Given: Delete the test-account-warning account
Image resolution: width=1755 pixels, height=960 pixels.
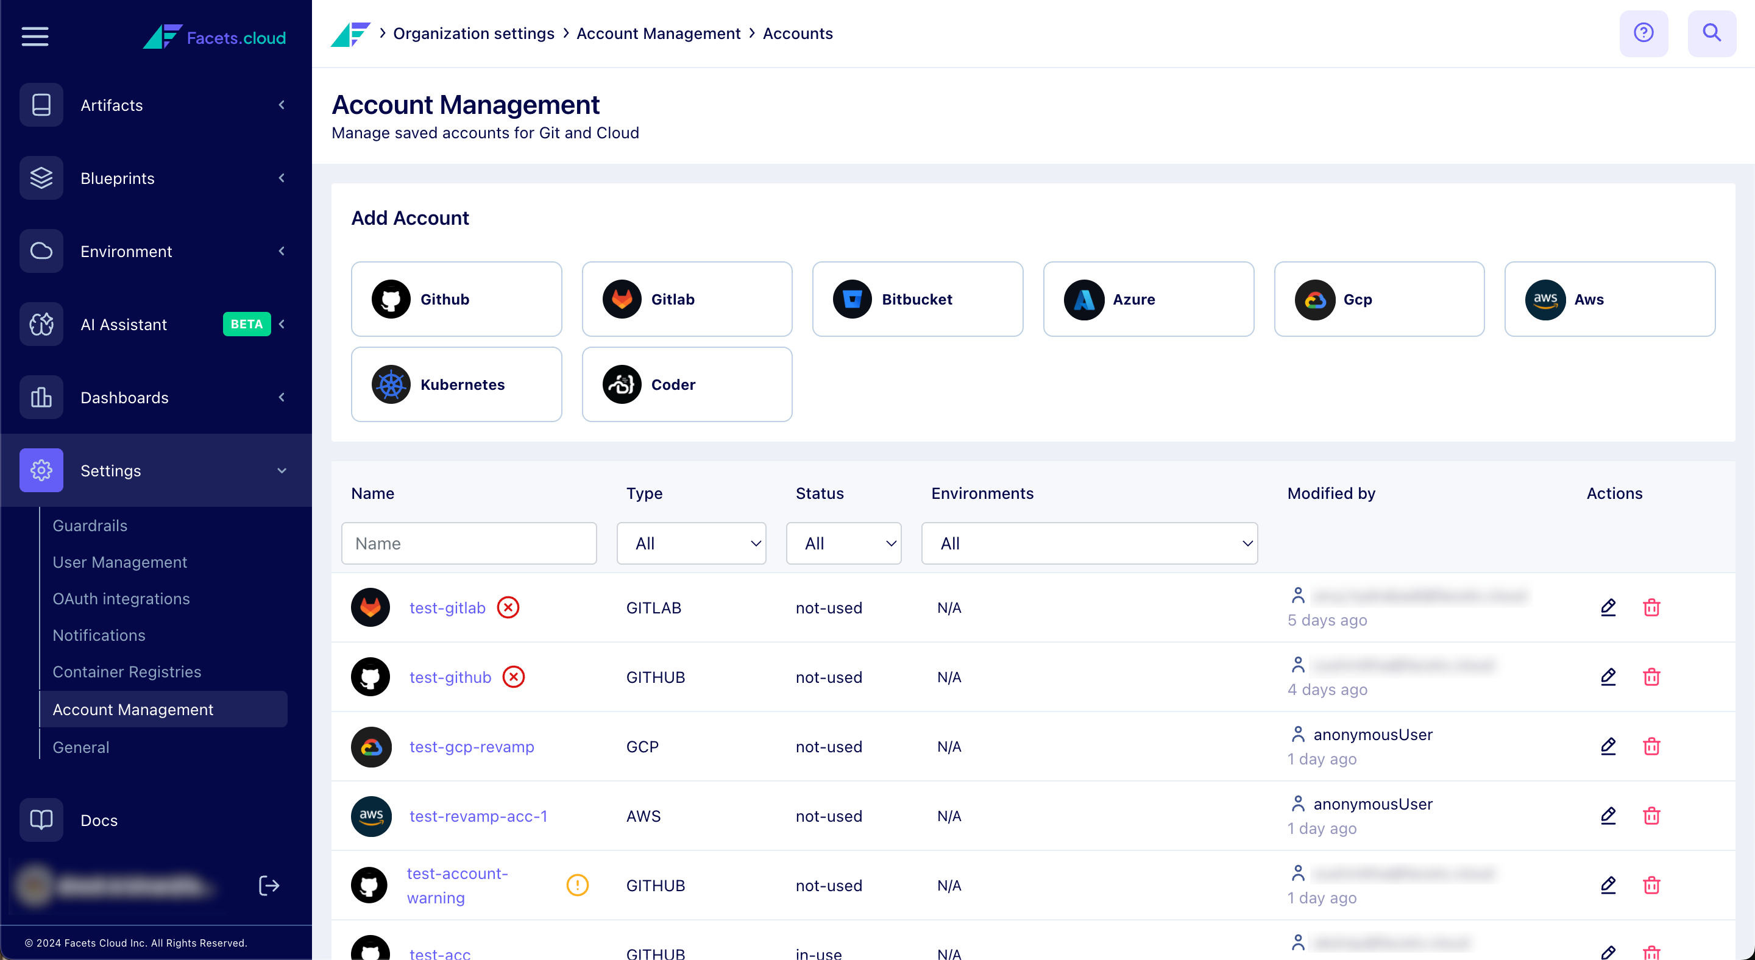Looking at the screenshot, I should (x=1651, y=885).
